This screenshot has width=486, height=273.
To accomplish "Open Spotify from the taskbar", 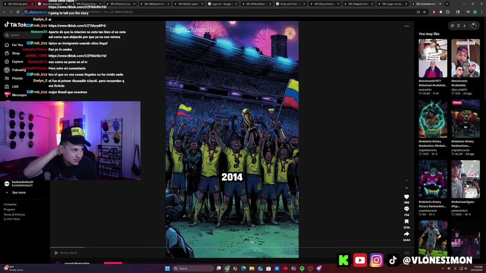I will [x=302, y=268].
